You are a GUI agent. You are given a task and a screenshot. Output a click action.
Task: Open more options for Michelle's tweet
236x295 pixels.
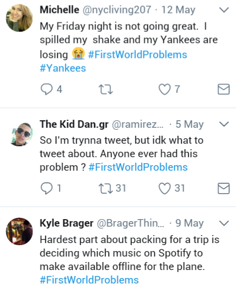pos(224,10)
